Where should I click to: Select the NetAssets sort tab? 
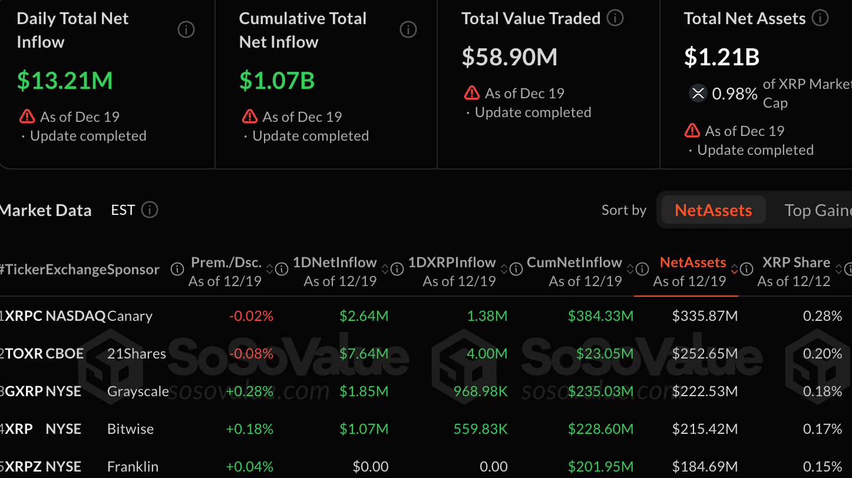tap(713, 210)
